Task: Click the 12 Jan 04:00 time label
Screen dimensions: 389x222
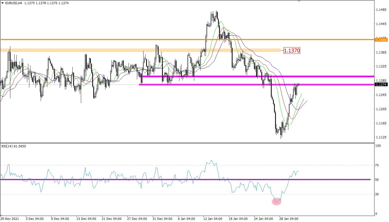Action: tap(212, 219)
